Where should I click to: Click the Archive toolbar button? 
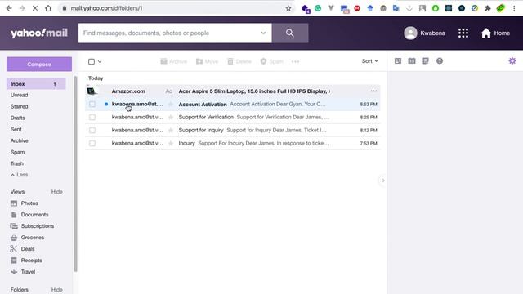pyautogui.click(x=174, y=61)
